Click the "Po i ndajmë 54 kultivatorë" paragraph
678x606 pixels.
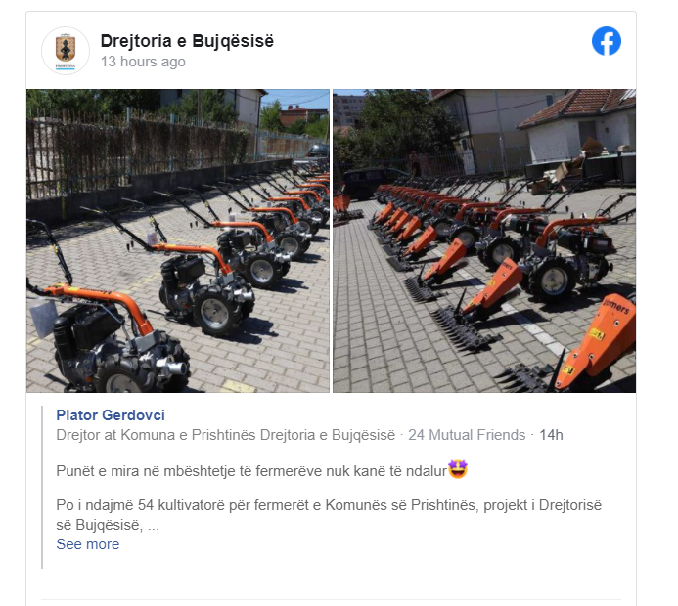[x=329, y=515]
